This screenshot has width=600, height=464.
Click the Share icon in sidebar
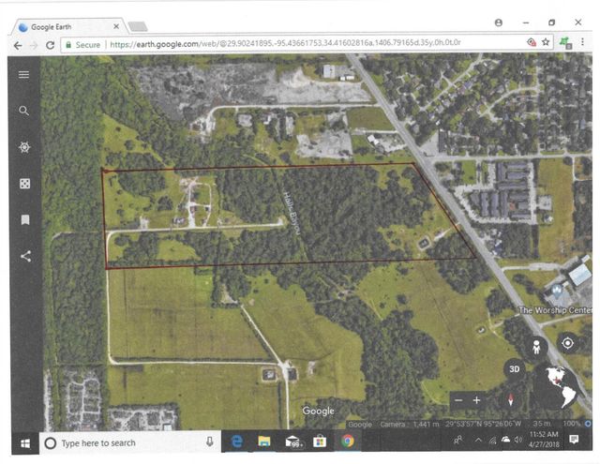coord(25,256)
